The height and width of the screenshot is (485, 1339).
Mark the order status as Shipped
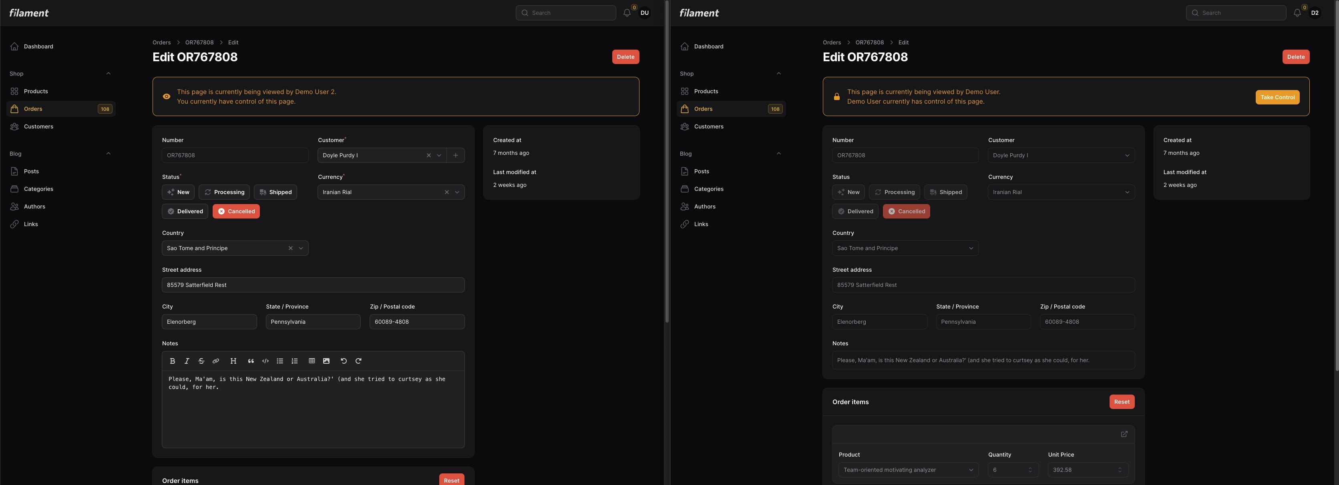pos(275,192)
